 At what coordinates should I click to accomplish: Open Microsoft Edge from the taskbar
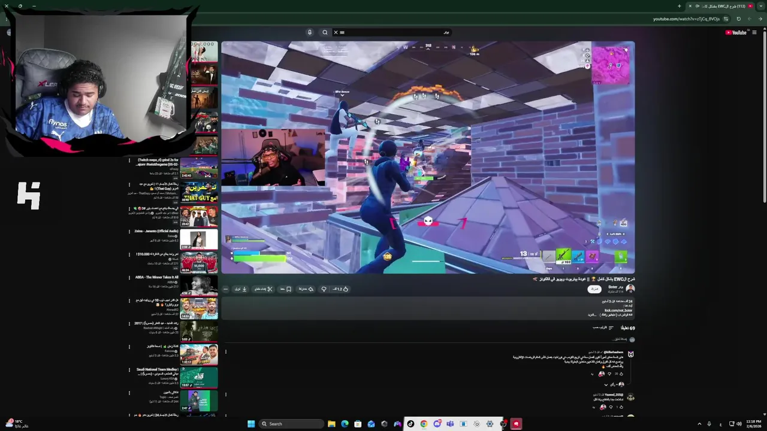345,424
